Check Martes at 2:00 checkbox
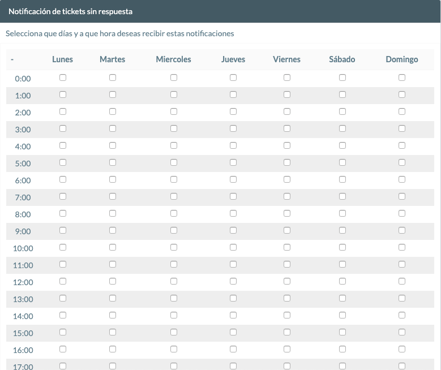Image resolution: width=441 pixels, height=370 pixels. (113, 111)
